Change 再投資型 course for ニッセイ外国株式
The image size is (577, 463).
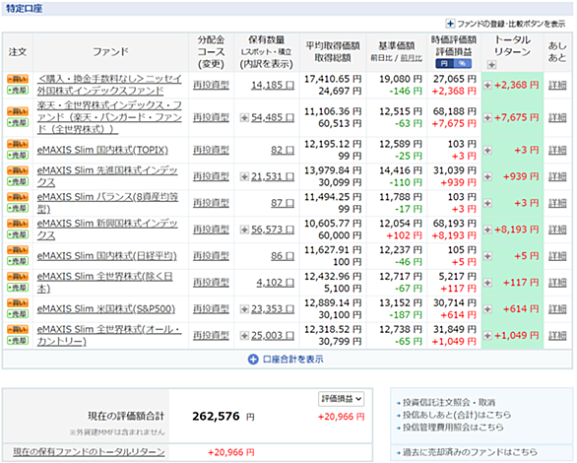211,86
